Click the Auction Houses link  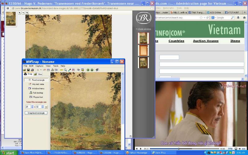point(206,41)
